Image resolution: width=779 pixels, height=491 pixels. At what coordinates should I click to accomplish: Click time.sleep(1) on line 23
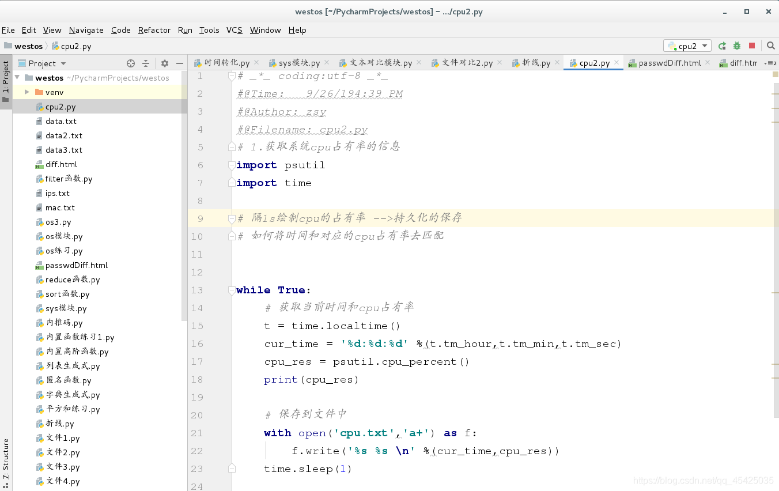pos(308,469)
